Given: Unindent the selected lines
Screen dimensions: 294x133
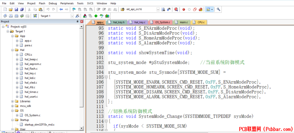Looking at the screenshot, I should (x=104, y=9).
